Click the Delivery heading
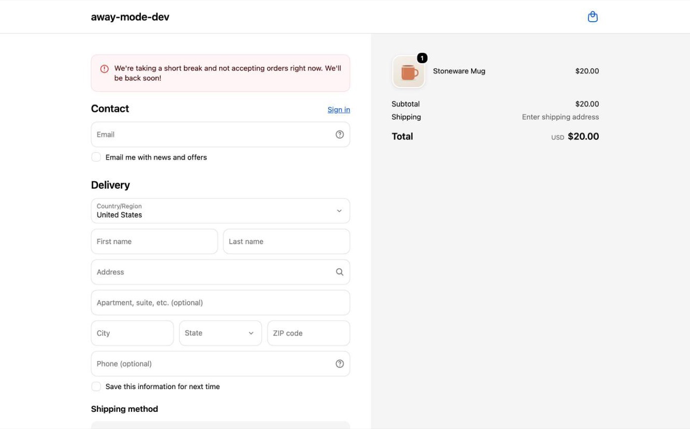 pyautogui.click(x=110, y=185)
